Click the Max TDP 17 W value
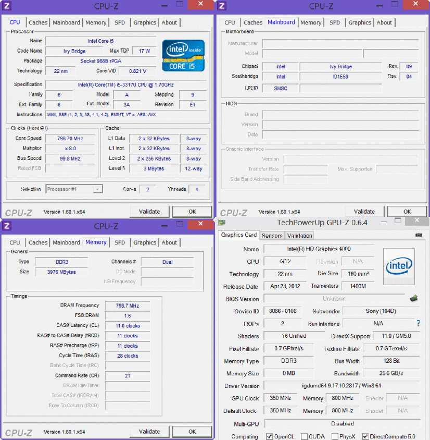The height and width of the screenshot is (440, 430). 144,51
